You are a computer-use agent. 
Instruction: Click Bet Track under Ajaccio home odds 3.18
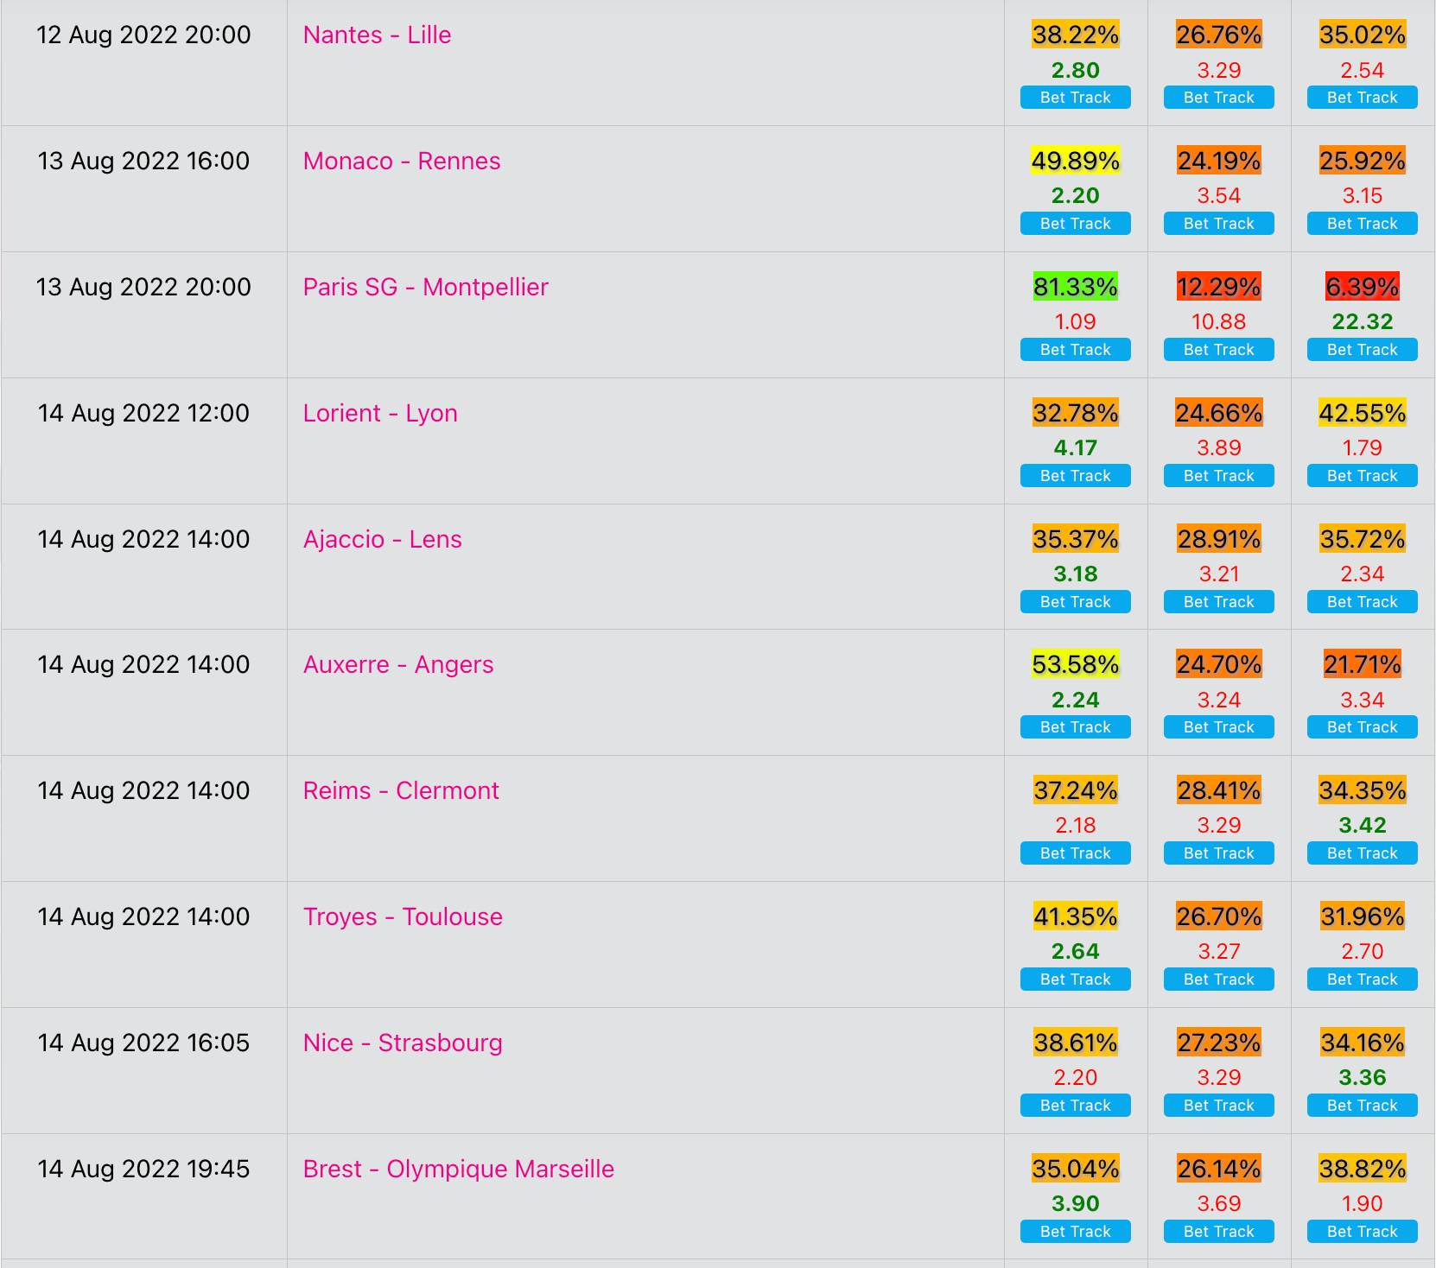coord(1076,602)
